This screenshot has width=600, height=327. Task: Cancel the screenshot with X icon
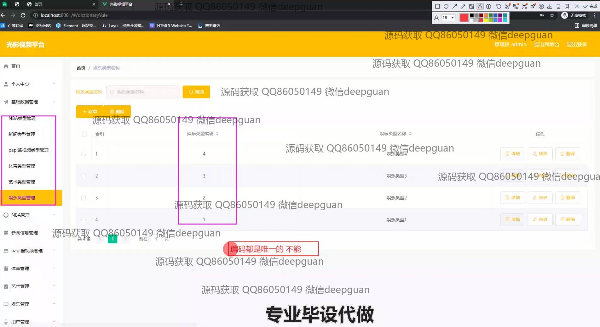pyautogui.click(x=577, y=6)
